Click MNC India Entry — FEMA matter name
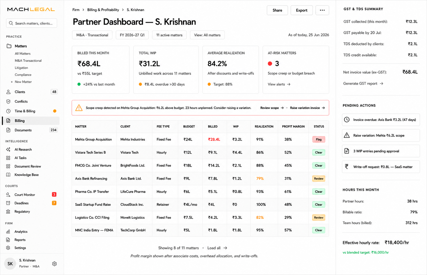 click(94, 230)
